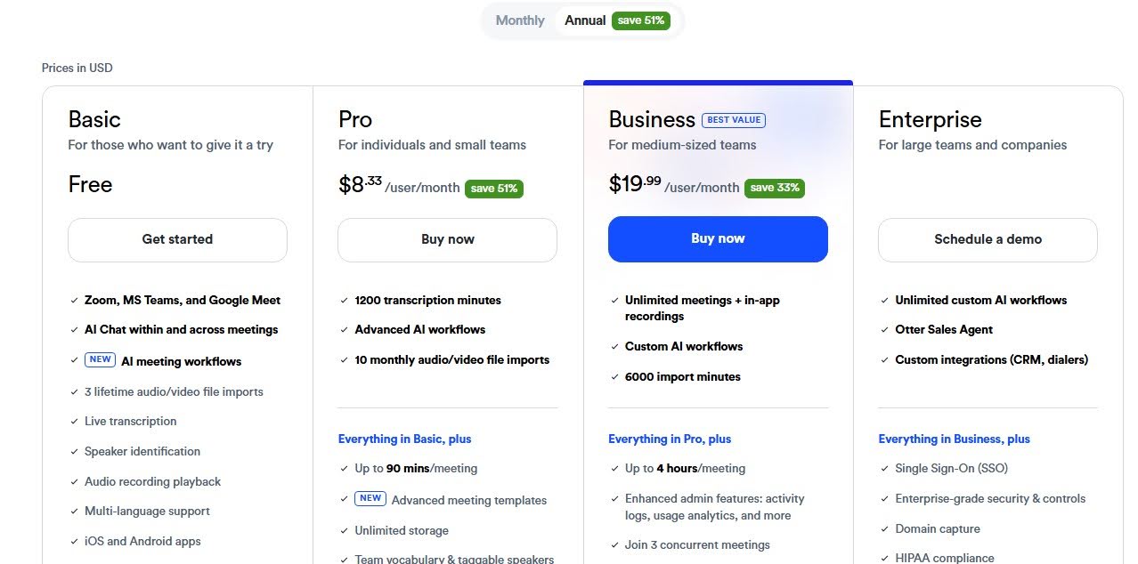
Task: Click the Otter Sales Agent feature
Action: coord(943,330)
